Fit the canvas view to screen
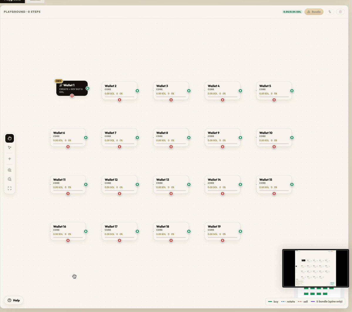352x312 pixels. pos(9,188)
